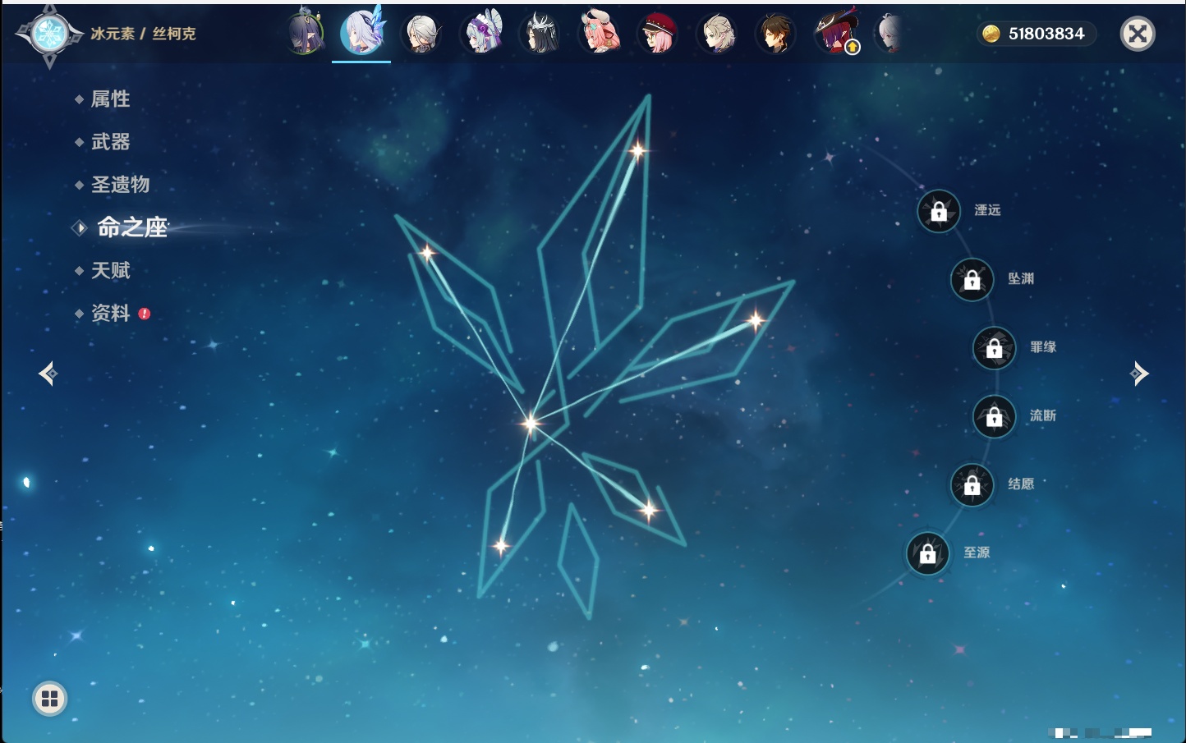Select the maid-headdress character with purple rose
The width and height of the screenshot is (1186, 743).
point(482,33)
